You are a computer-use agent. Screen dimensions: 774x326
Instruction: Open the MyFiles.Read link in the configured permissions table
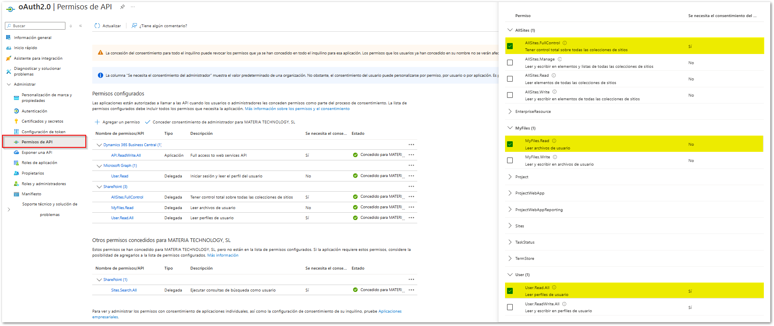tap(122, 208)
